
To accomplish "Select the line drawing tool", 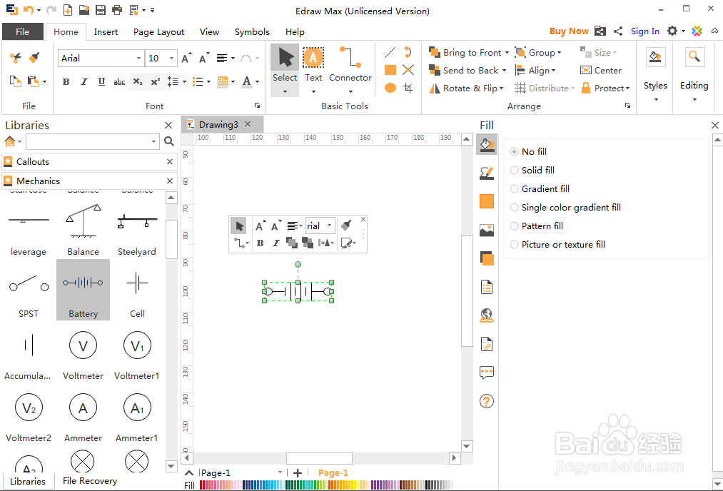I will (x=390, y=53).
